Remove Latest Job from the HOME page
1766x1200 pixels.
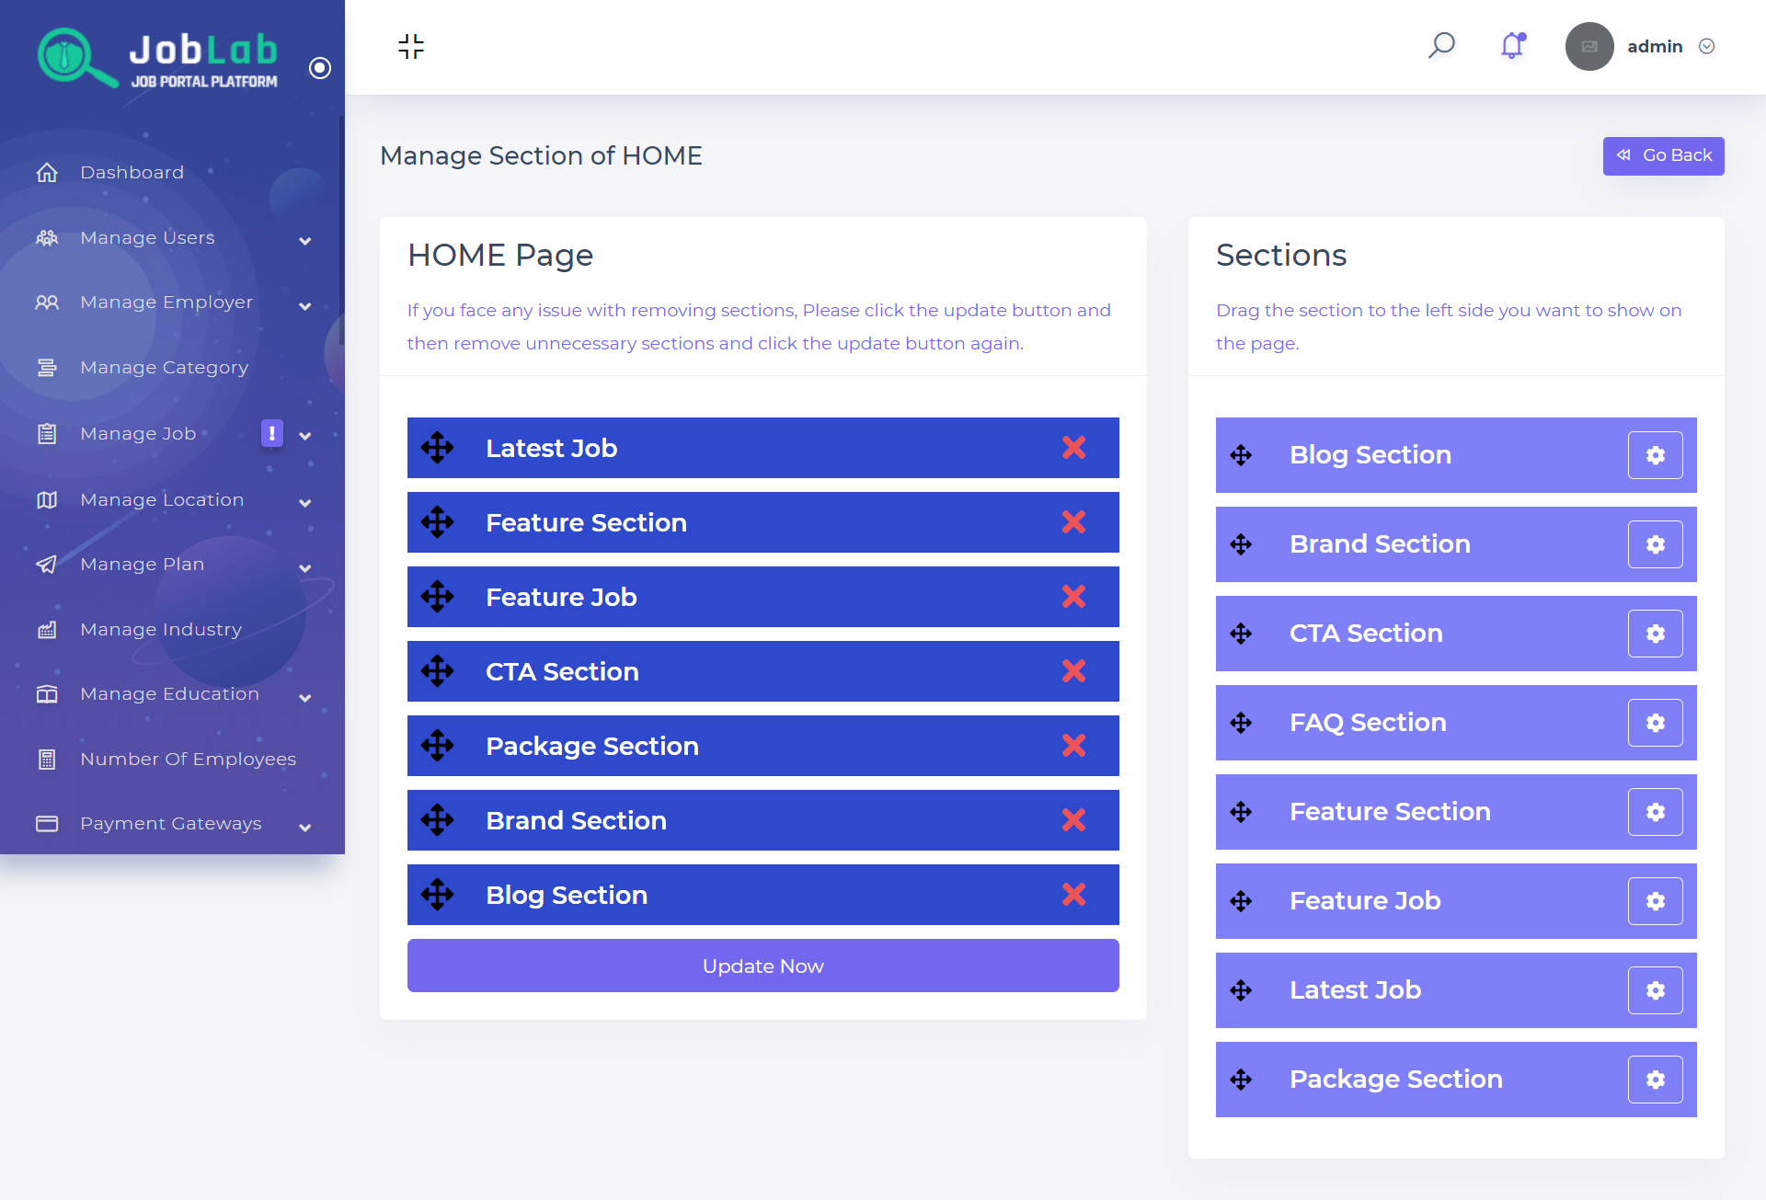1073,448
